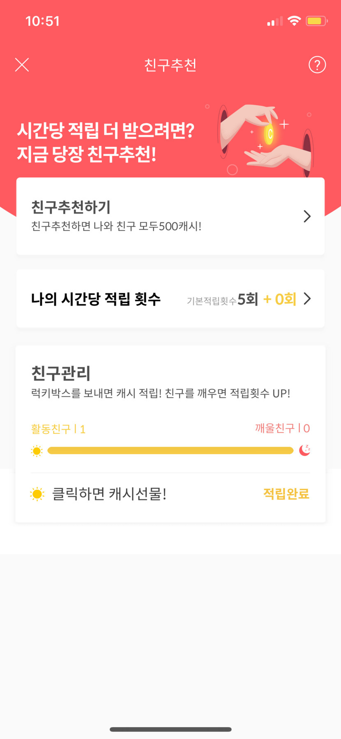This screenshot has height=739, width=341.
Task: Expand 친구추천하기 chevron arrow
Action: [307, 216]
